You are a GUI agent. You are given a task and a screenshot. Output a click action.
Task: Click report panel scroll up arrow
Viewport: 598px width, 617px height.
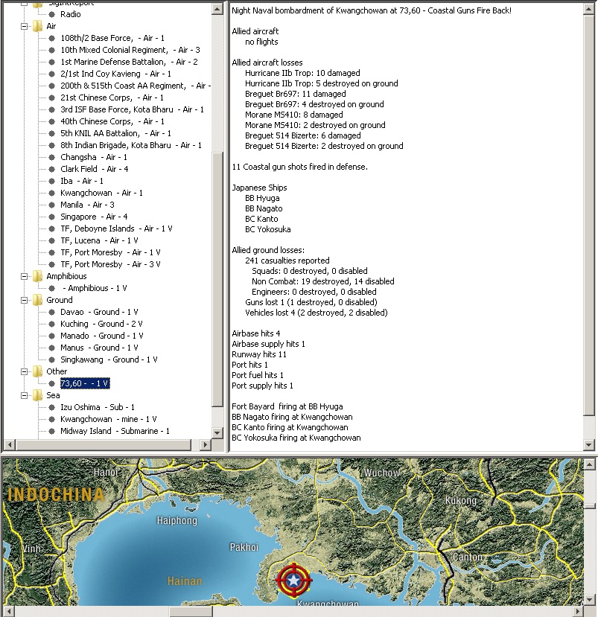[x=588, y=9]
